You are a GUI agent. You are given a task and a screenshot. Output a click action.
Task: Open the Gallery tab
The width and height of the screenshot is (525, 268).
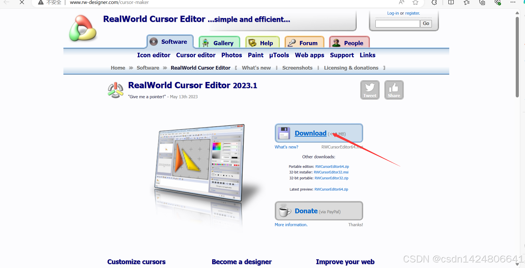coord(219,43)
